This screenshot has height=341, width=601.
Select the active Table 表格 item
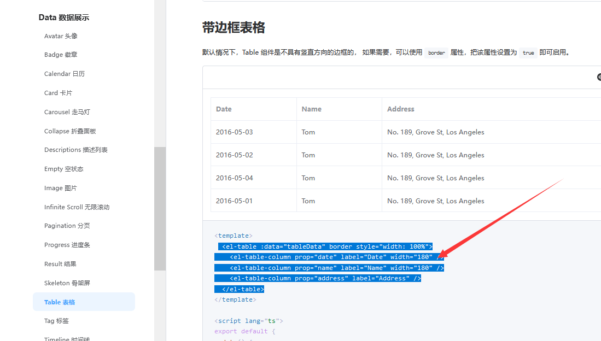[x=84, y=302]
